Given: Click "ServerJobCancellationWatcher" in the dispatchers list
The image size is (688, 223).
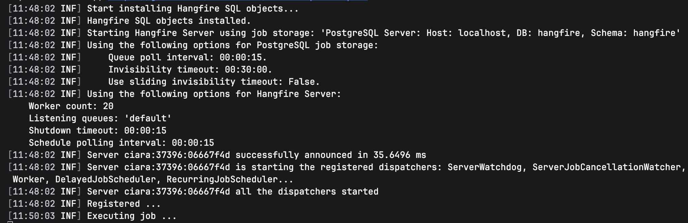Looking at the screenshot, I should pos(606,167).
